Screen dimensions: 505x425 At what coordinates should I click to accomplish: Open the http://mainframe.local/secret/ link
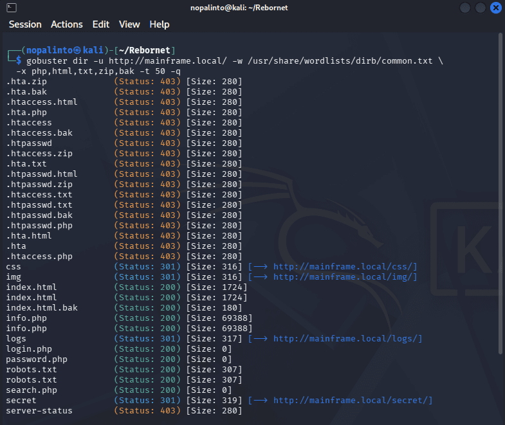353,401
